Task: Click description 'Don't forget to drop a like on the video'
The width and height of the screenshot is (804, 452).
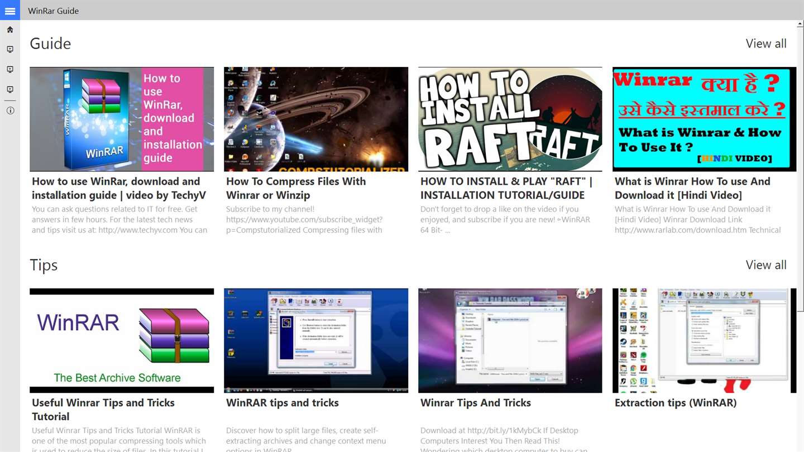Action: tap(505, 219)
